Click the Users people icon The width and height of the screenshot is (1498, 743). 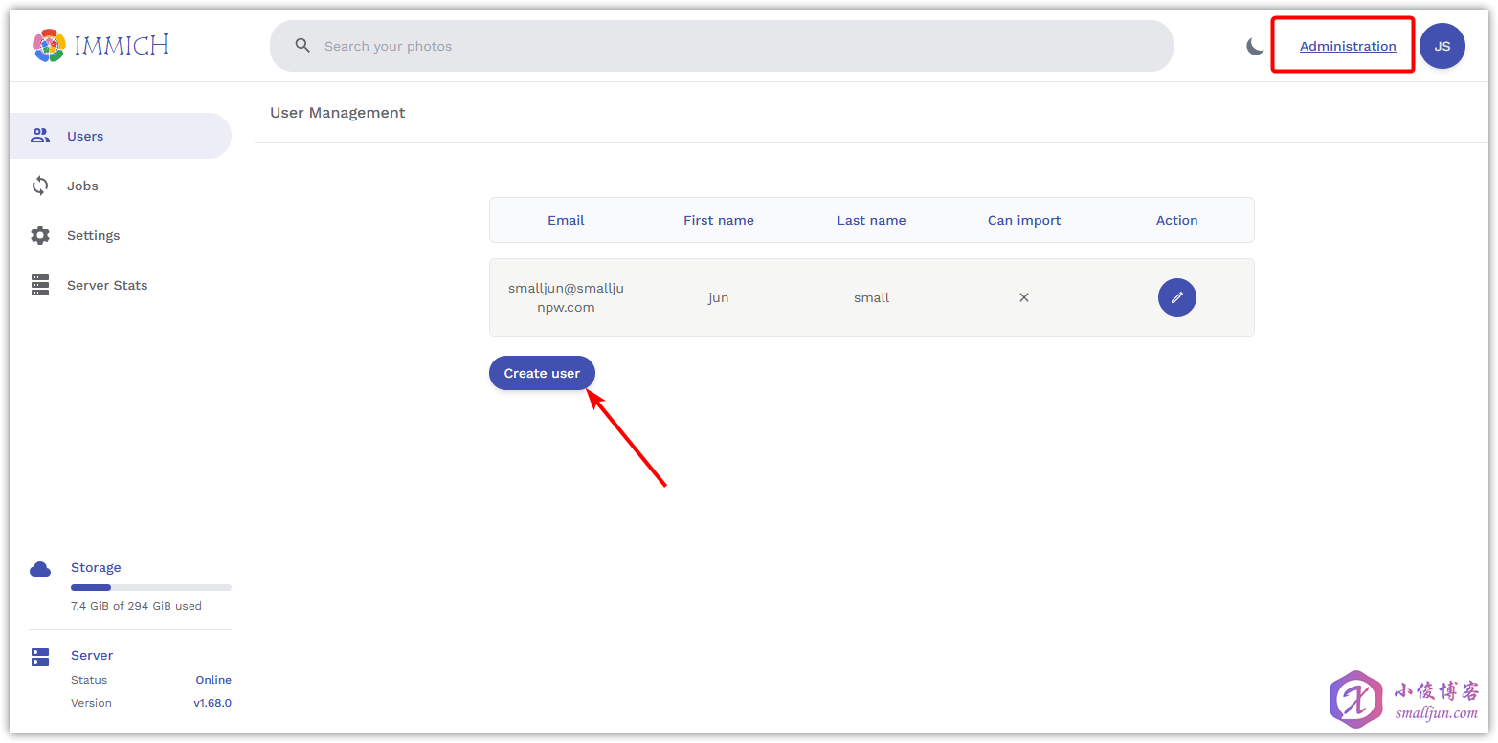pos(40,136)
